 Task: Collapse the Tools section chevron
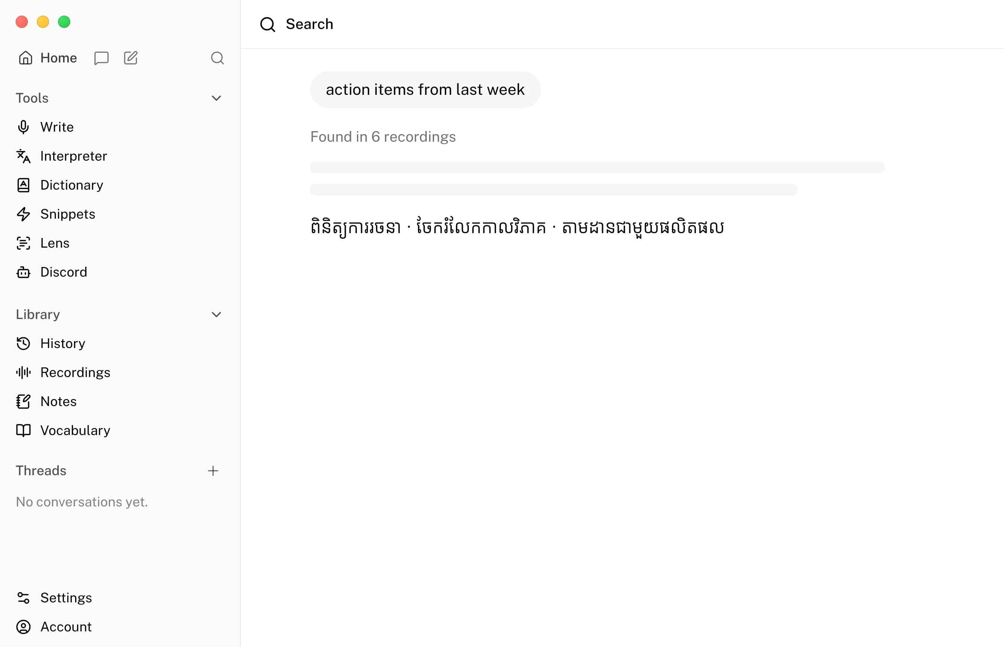[x=216, y=98]
